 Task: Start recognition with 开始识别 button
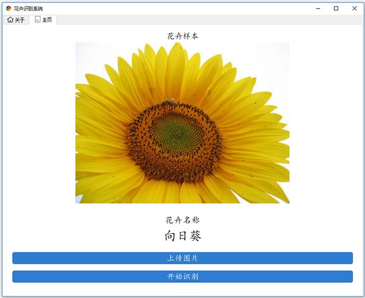tap(182, 276)
